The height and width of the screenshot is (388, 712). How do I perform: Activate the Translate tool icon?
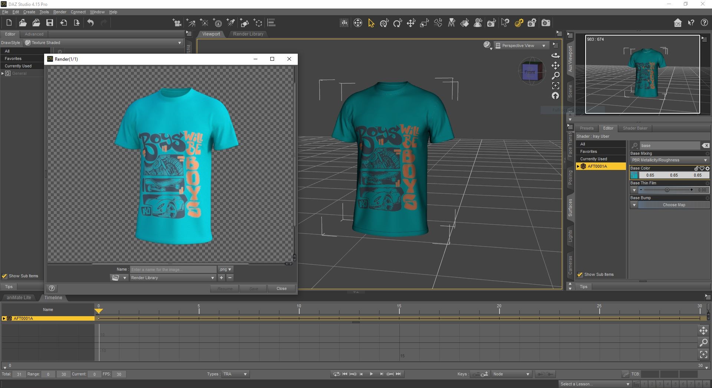411,23
